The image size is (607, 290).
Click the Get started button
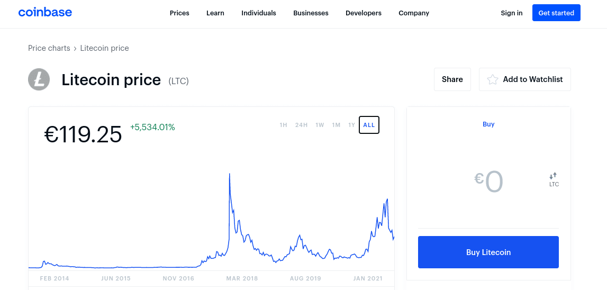[x=556, y=13]
